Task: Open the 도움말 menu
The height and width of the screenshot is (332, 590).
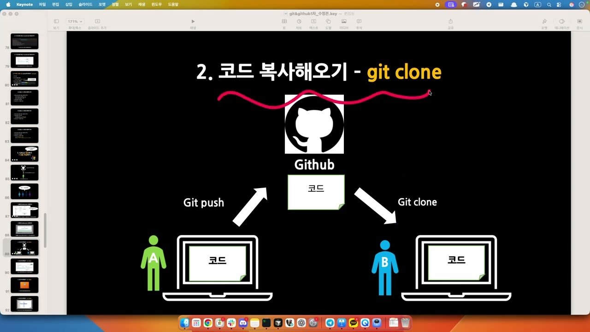Action: pos(173,4)
